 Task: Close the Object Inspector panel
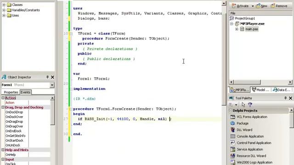coord(52,77)
